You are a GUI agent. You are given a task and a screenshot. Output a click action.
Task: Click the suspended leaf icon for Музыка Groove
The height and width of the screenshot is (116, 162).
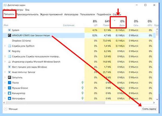82,88
